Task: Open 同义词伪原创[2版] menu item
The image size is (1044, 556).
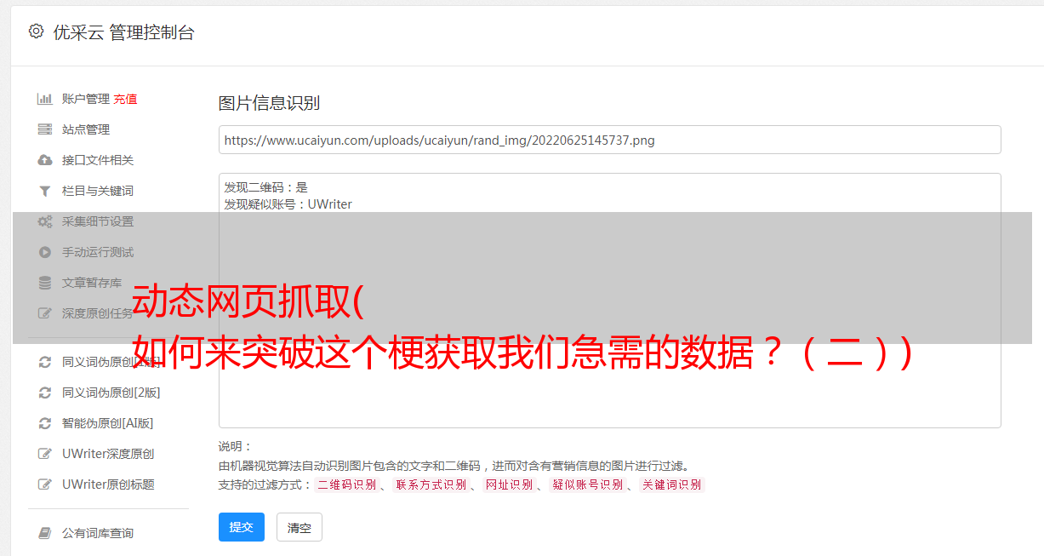Action: point(111,393)
